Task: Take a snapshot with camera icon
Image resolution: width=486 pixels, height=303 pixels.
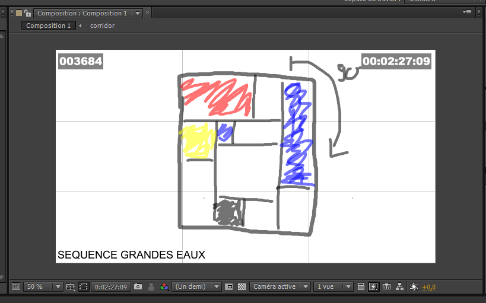Action: [x=138, y=286]
